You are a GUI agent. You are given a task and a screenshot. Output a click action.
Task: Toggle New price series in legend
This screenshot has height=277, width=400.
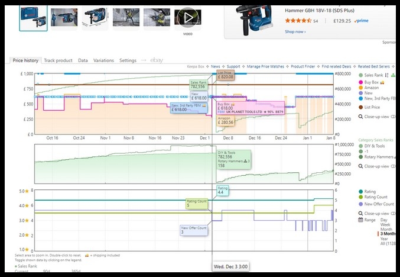pos(366,93)
